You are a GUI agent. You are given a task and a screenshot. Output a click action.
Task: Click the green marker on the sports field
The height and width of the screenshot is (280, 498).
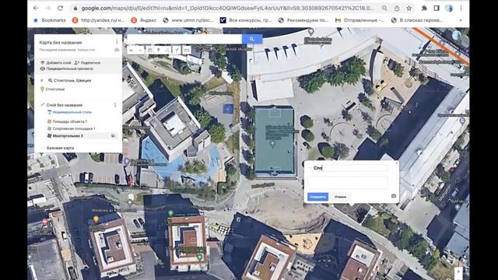click(272, 144)
